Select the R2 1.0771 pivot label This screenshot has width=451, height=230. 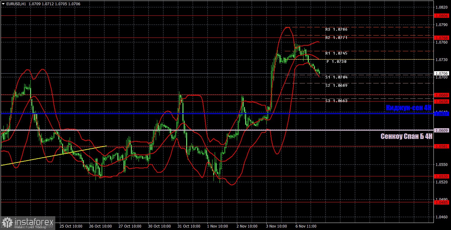(336, 38)
